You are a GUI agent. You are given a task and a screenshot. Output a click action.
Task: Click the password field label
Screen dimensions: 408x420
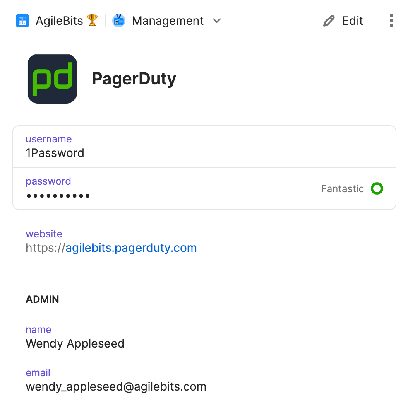tap(48, 181)
